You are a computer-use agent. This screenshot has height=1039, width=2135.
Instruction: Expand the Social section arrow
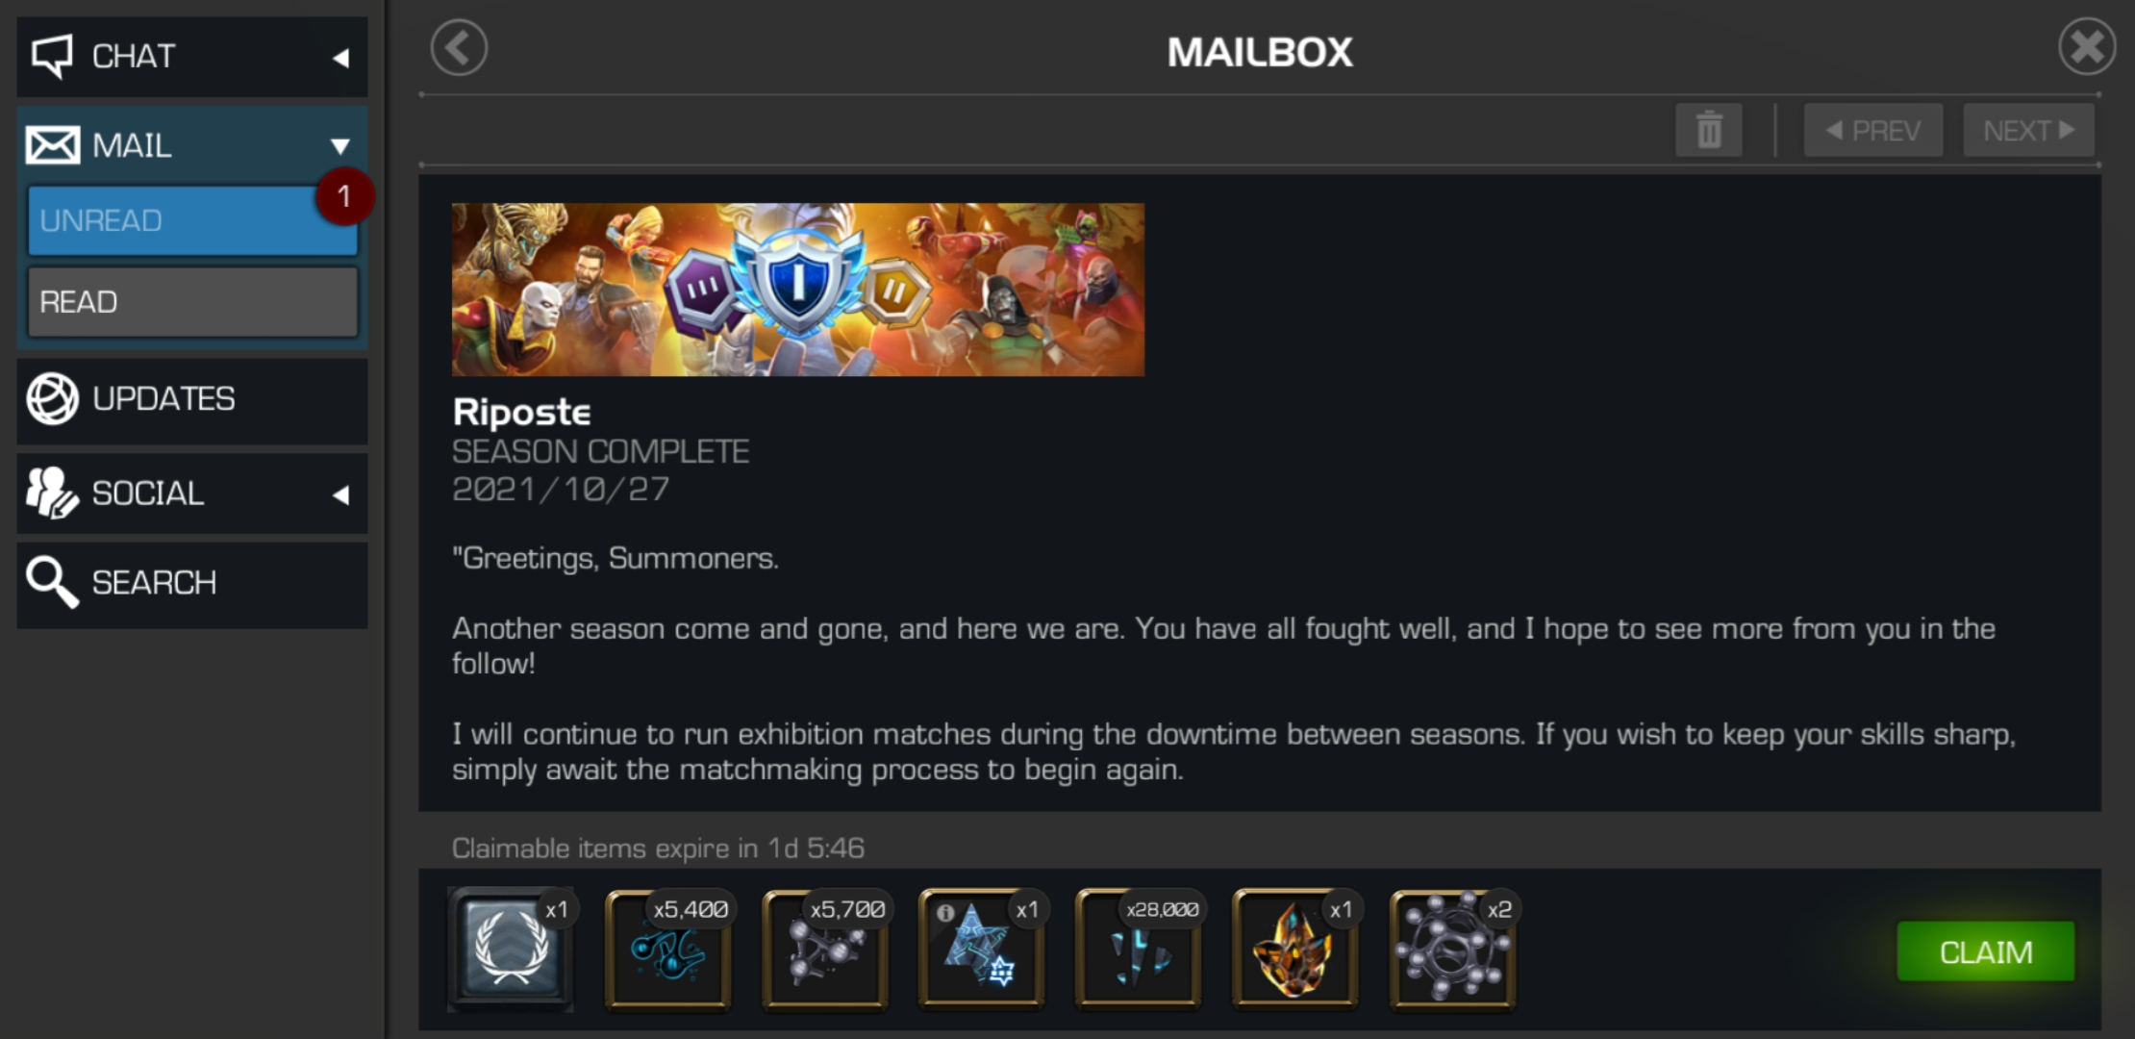tap(340, 494)
